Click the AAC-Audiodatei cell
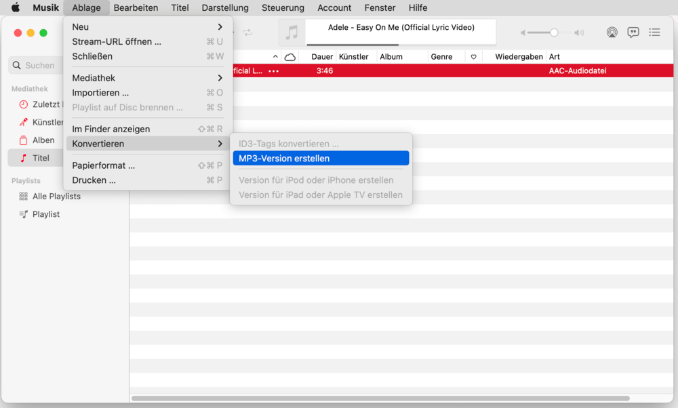The image size is (678, 408). [x=577, y=70]
